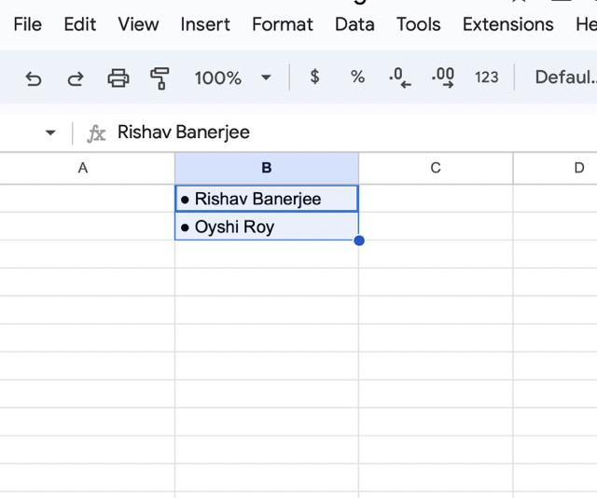Decrease decimal places icon
Image resolution: width=597 pixels, height=498 pixels.
pyautogui.click(x=399, y=78)
